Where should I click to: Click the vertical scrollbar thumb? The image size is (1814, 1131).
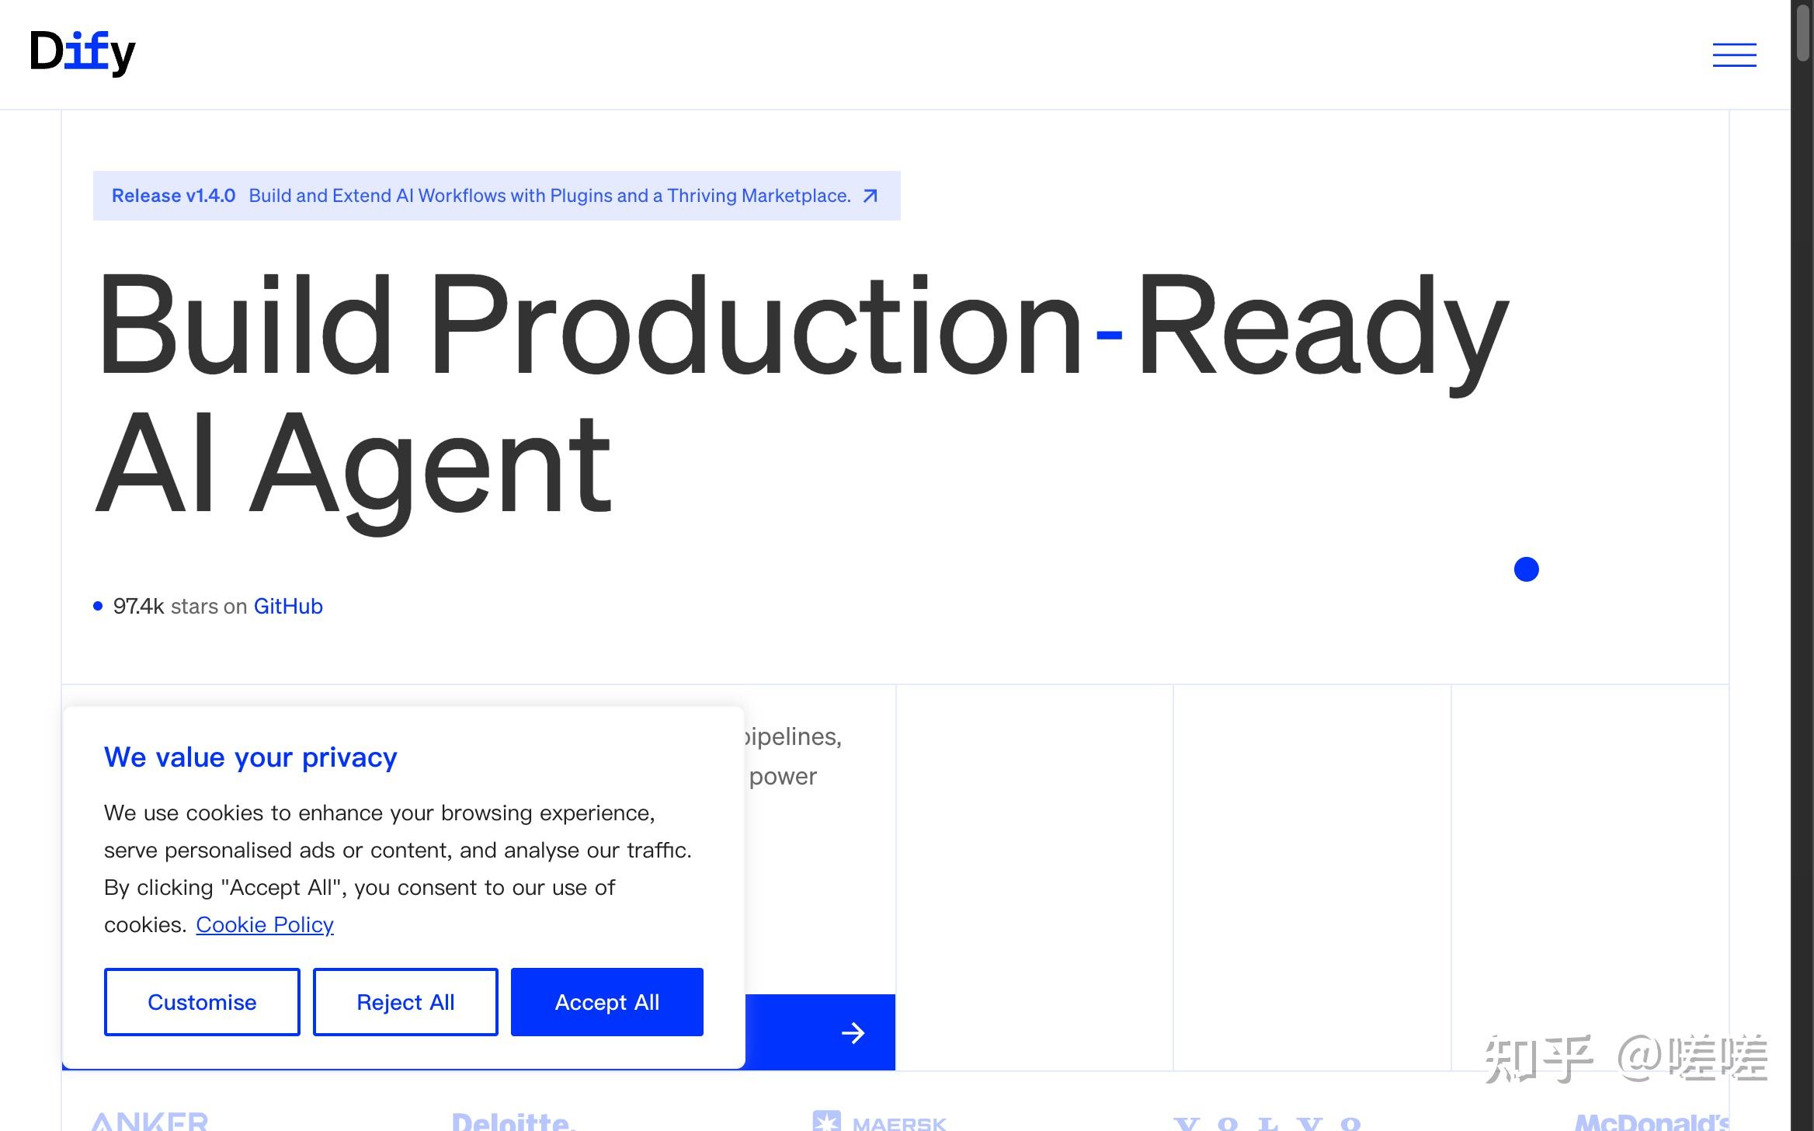(x=1803, y=31)
